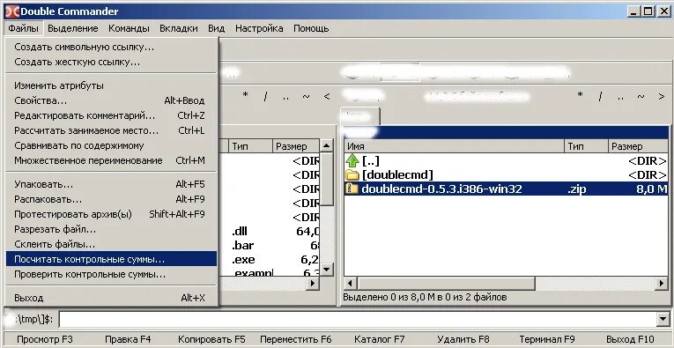Choose Рассчитать занимаемое место
674x348 pixels.
(x=111, y=130)
